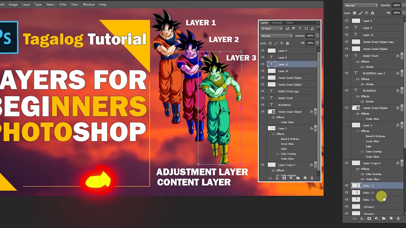Click the fx badge on Layer 3
The image size is (406, 228).
(x=398, y=125)
